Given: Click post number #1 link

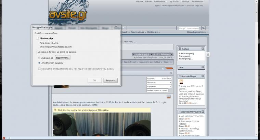Looking at the screenshot, I should coord(171,73).
